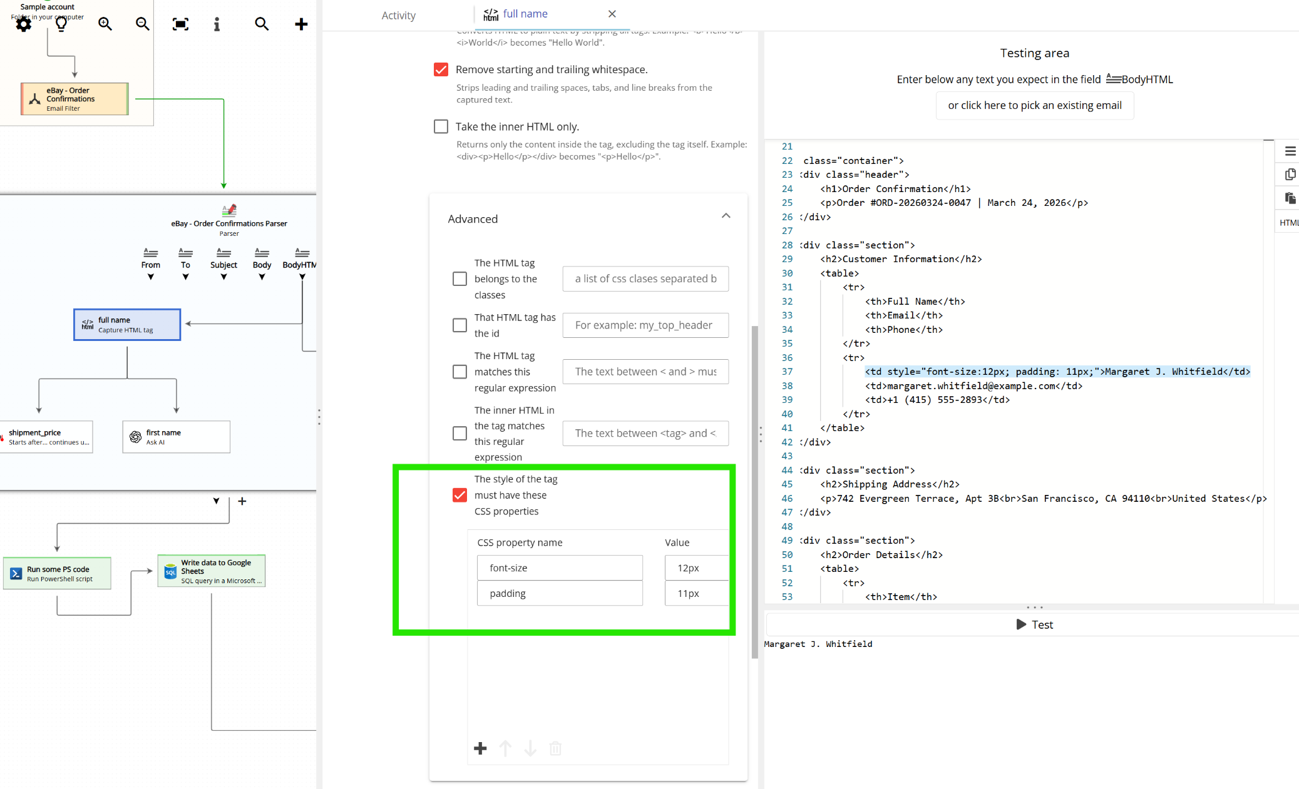Copy the HTML code using the copy icon
1299x789 pixels.
pyautogui.click(x=1290, y=174)
